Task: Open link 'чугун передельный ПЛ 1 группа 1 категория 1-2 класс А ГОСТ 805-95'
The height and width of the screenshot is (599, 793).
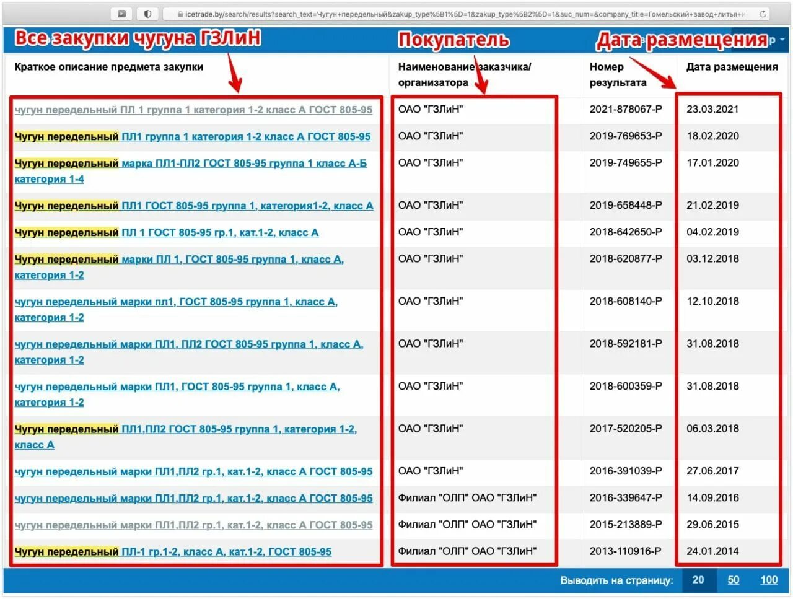Action: point(193,110)
